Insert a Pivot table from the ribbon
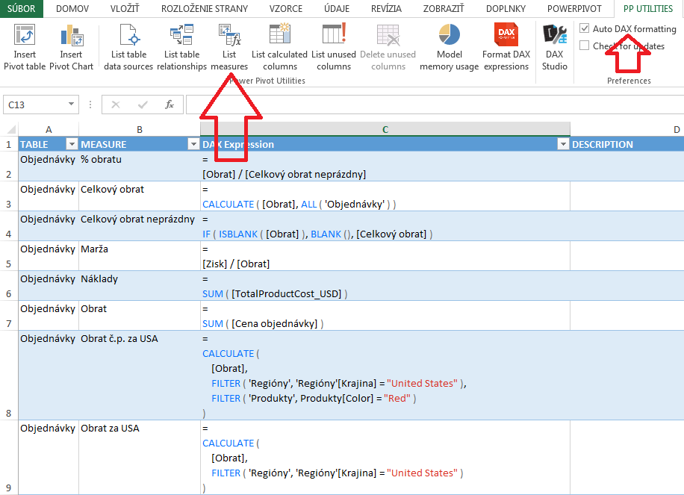The width and height of the screenshot is (684, 495). [25, 47]
